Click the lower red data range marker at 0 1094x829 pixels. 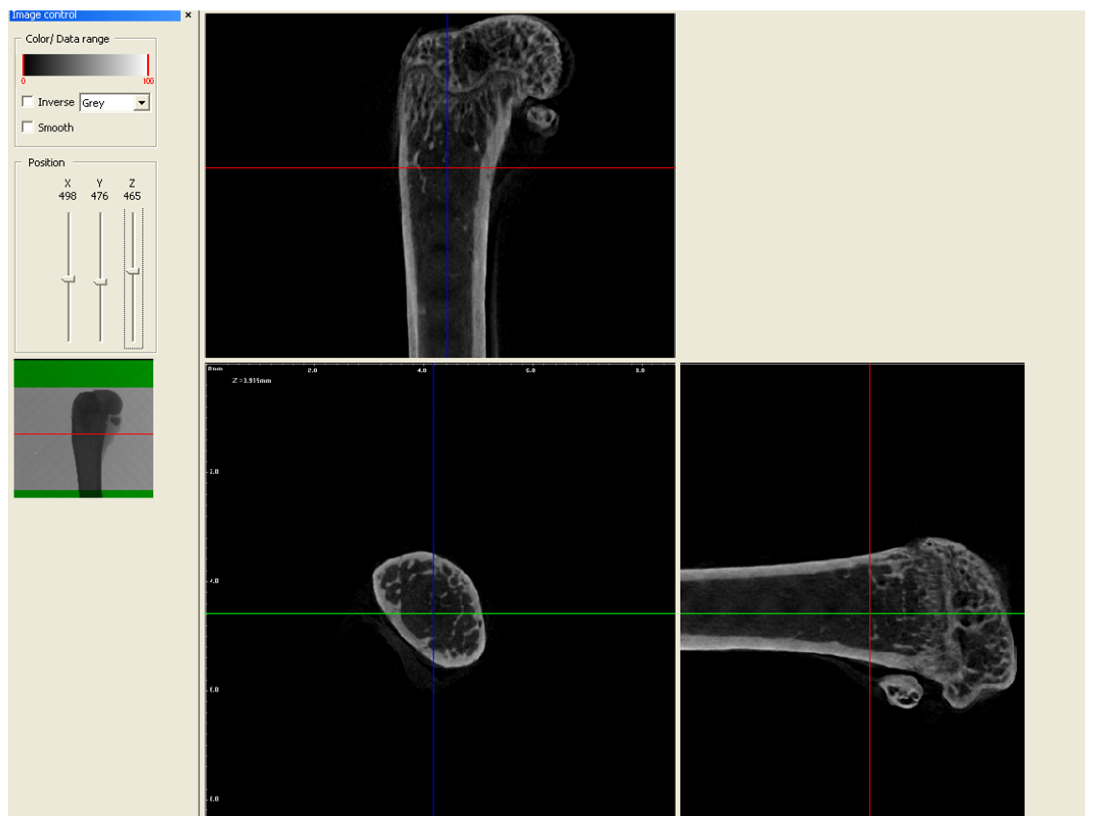coord(23,65)
